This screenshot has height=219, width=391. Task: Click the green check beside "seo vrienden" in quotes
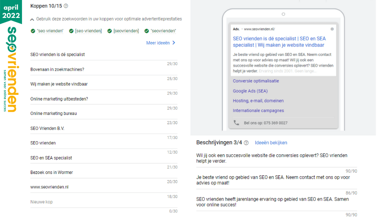(33, 31)
